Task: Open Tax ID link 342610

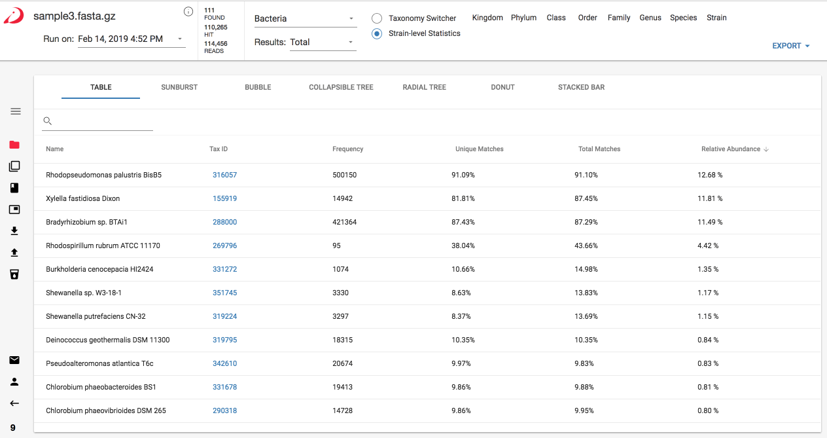Action: pyautogui.click(x=224, y=363)
